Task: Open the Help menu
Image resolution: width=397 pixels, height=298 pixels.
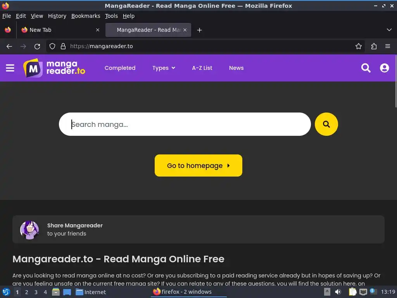Action: (129, 16)
